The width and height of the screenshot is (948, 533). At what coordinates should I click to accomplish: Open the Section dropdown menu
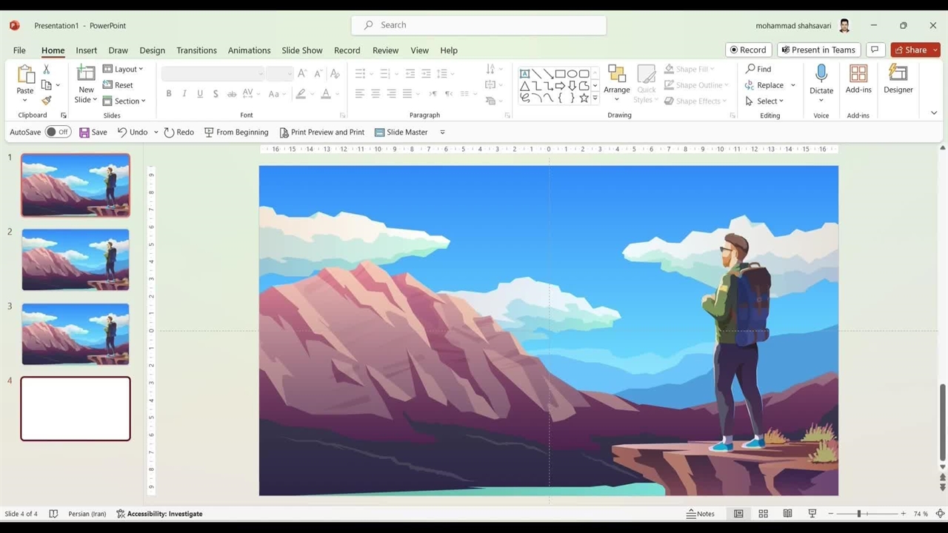124,101
